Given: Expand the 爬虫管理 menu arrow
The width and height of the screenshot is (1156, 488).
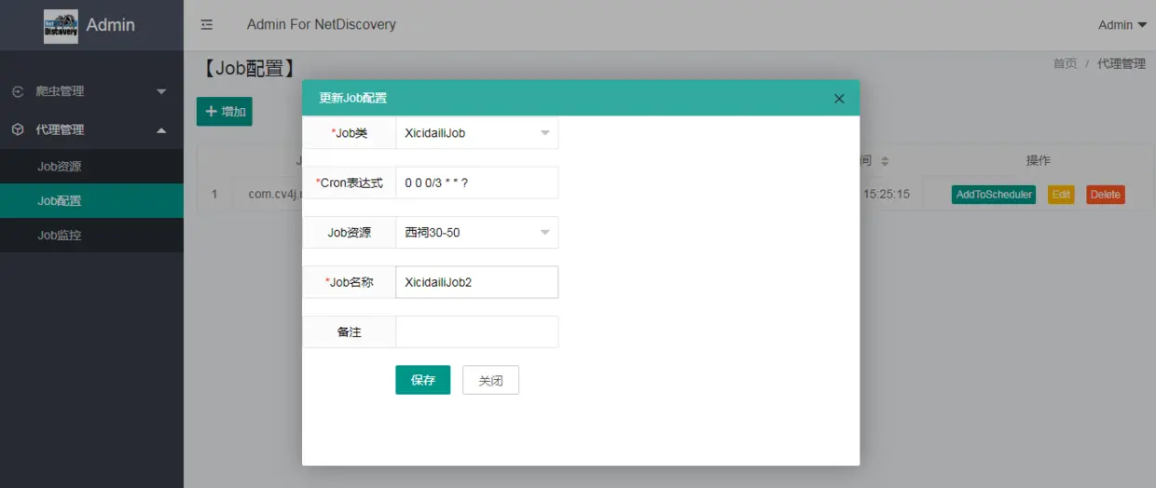Looking at the screenshot, I should coord(161,92).
